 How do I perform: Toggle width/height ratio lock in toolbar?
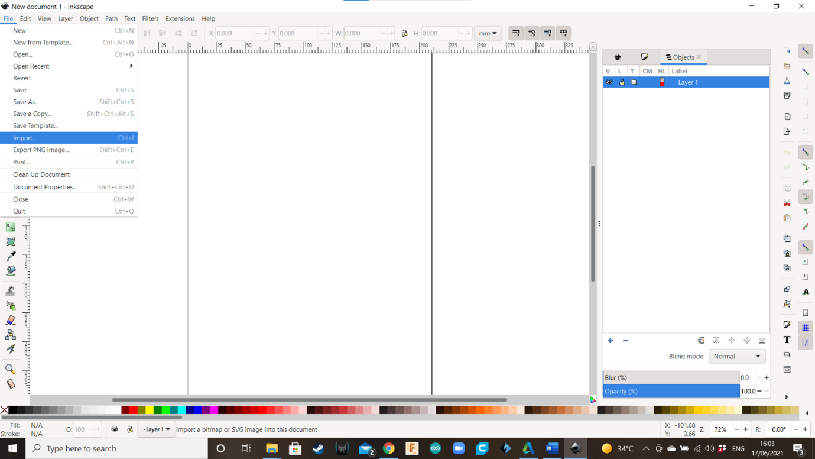pos(404,34)
